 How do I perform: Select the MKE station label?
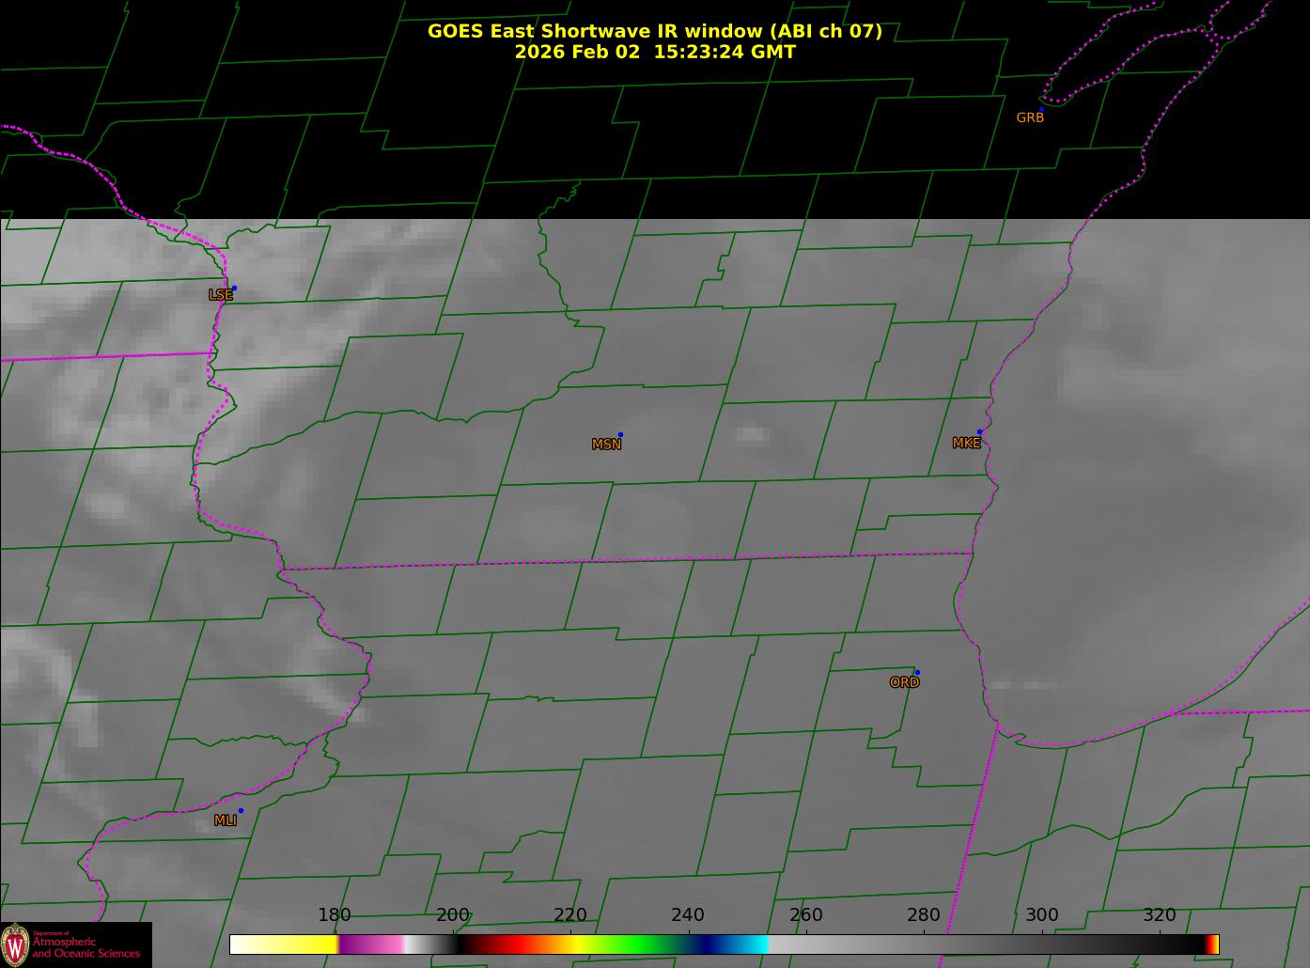(966, 443)
